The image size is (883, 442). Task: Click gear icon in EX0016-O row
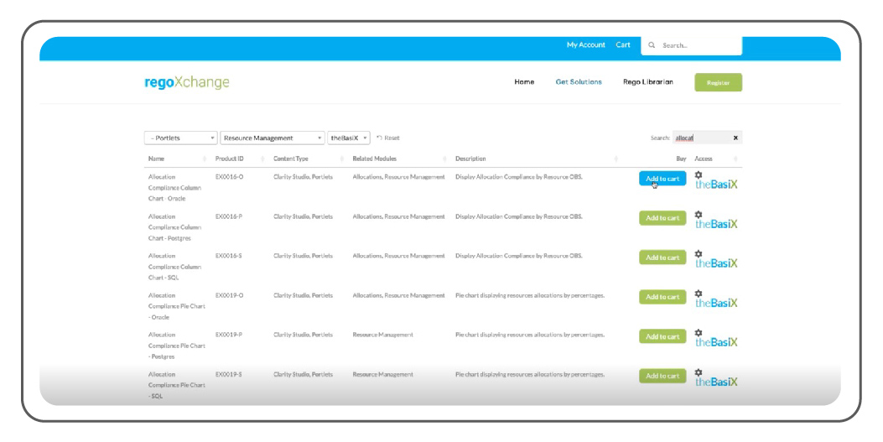pos(699,175)
